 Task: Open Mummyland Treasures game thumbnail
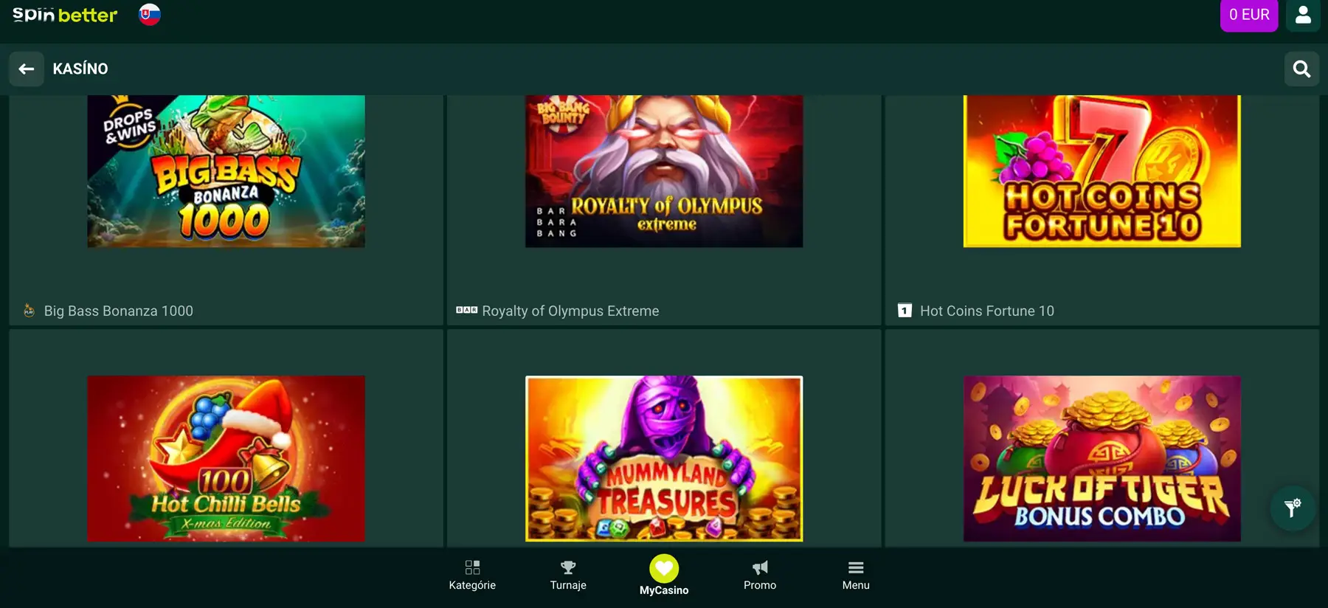tap(664, 458)
